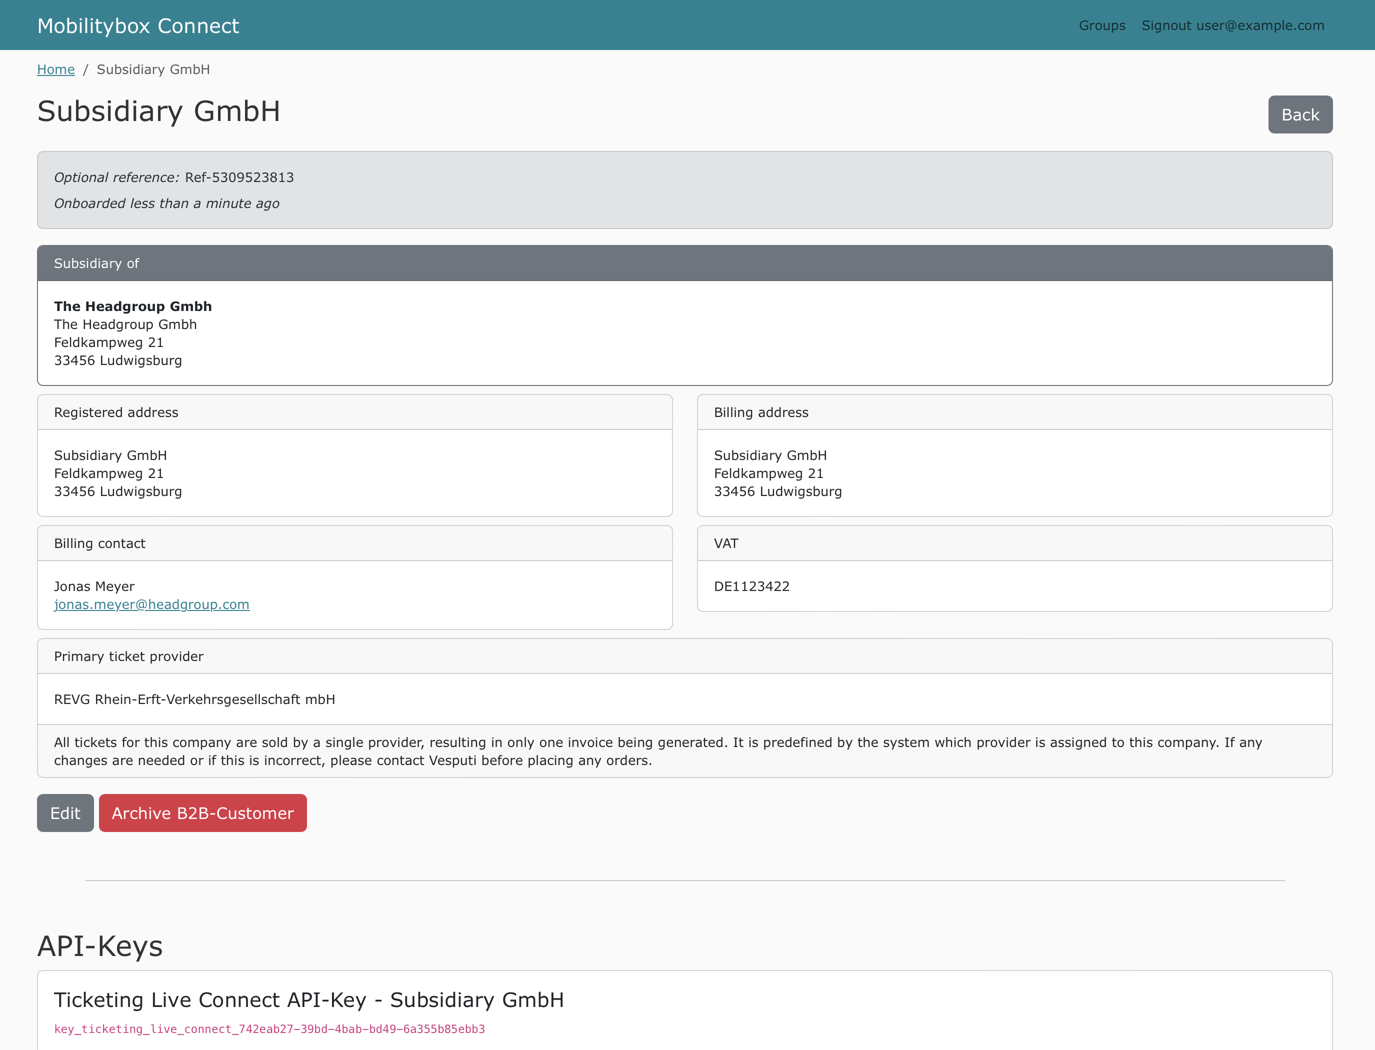The image size is (1375, 1050).
Task: Click the Back button
Action: tap(1300, 114)
